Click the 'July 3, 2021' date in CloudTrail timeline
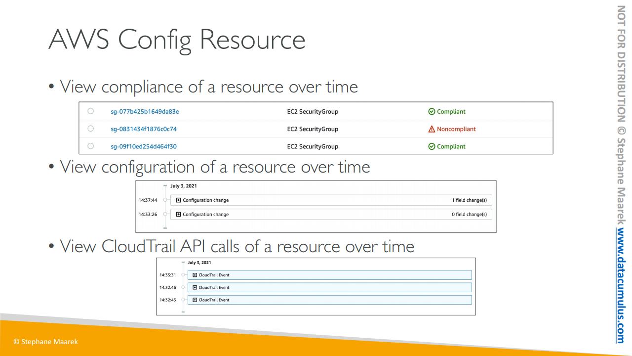 pyautogui.click(x=199, y=263)
